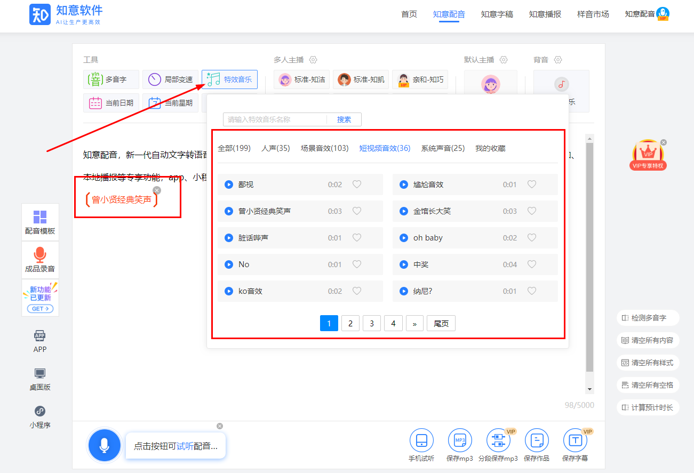Switch to the 场景音效(103) tab

coord(324,148)
